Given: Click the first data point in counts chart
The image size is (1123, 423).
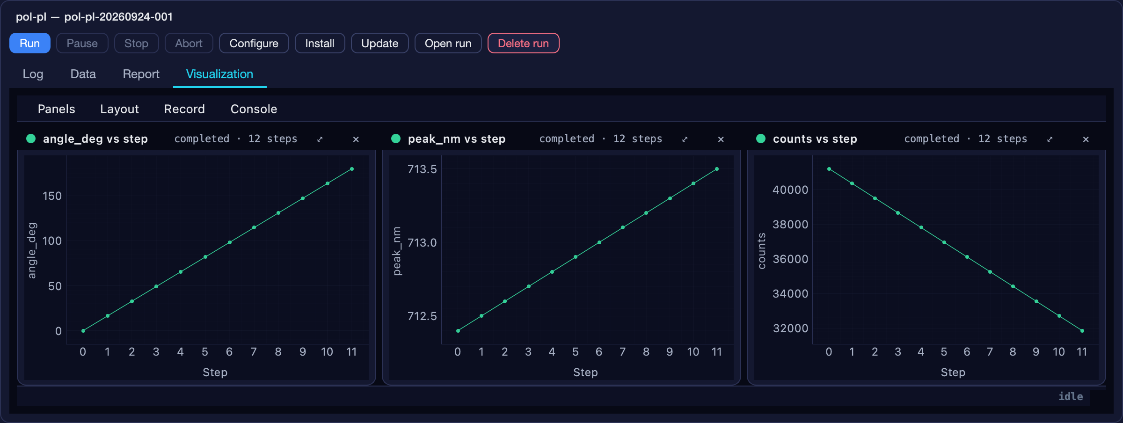Looking at the screenshot, I should [x=829, y=169].
